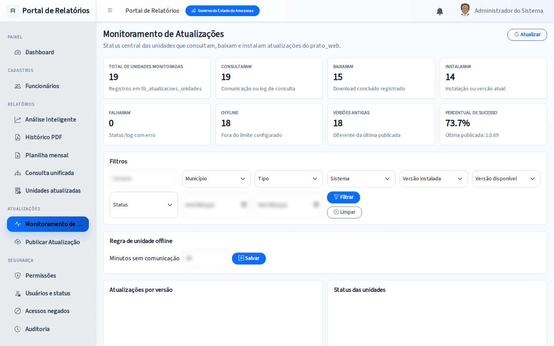Expand the Município dropdown filter
Image resolution: width=554 pixels, height=346 pixels.
[216, 179]
